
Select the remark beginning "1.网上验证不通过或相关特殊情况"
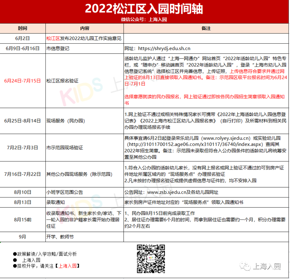205,121
